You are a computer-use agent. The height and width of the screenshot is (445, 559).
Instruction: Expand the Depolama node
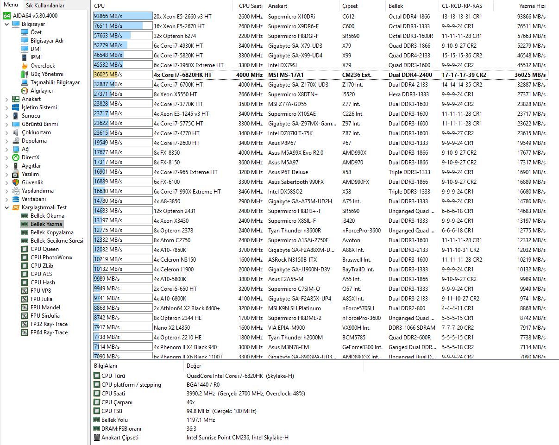coord(6,141)
